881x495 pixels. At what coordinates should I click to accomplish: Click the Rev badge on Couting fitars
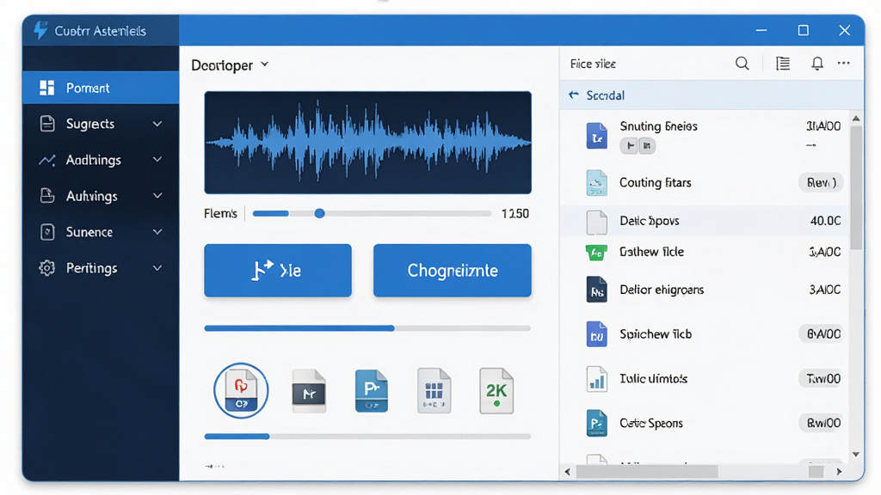(x=821, y=182)
